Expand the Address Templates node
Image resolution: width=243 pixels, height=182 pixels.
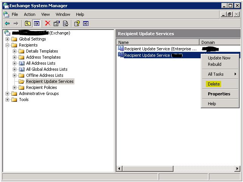[x=15, y=57]
